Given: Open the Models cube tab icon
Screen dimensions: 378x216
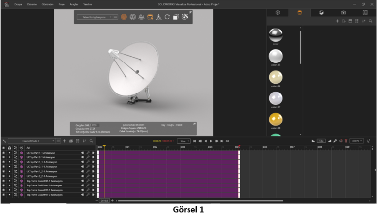Looking at the screenshot, I should 278,12.
